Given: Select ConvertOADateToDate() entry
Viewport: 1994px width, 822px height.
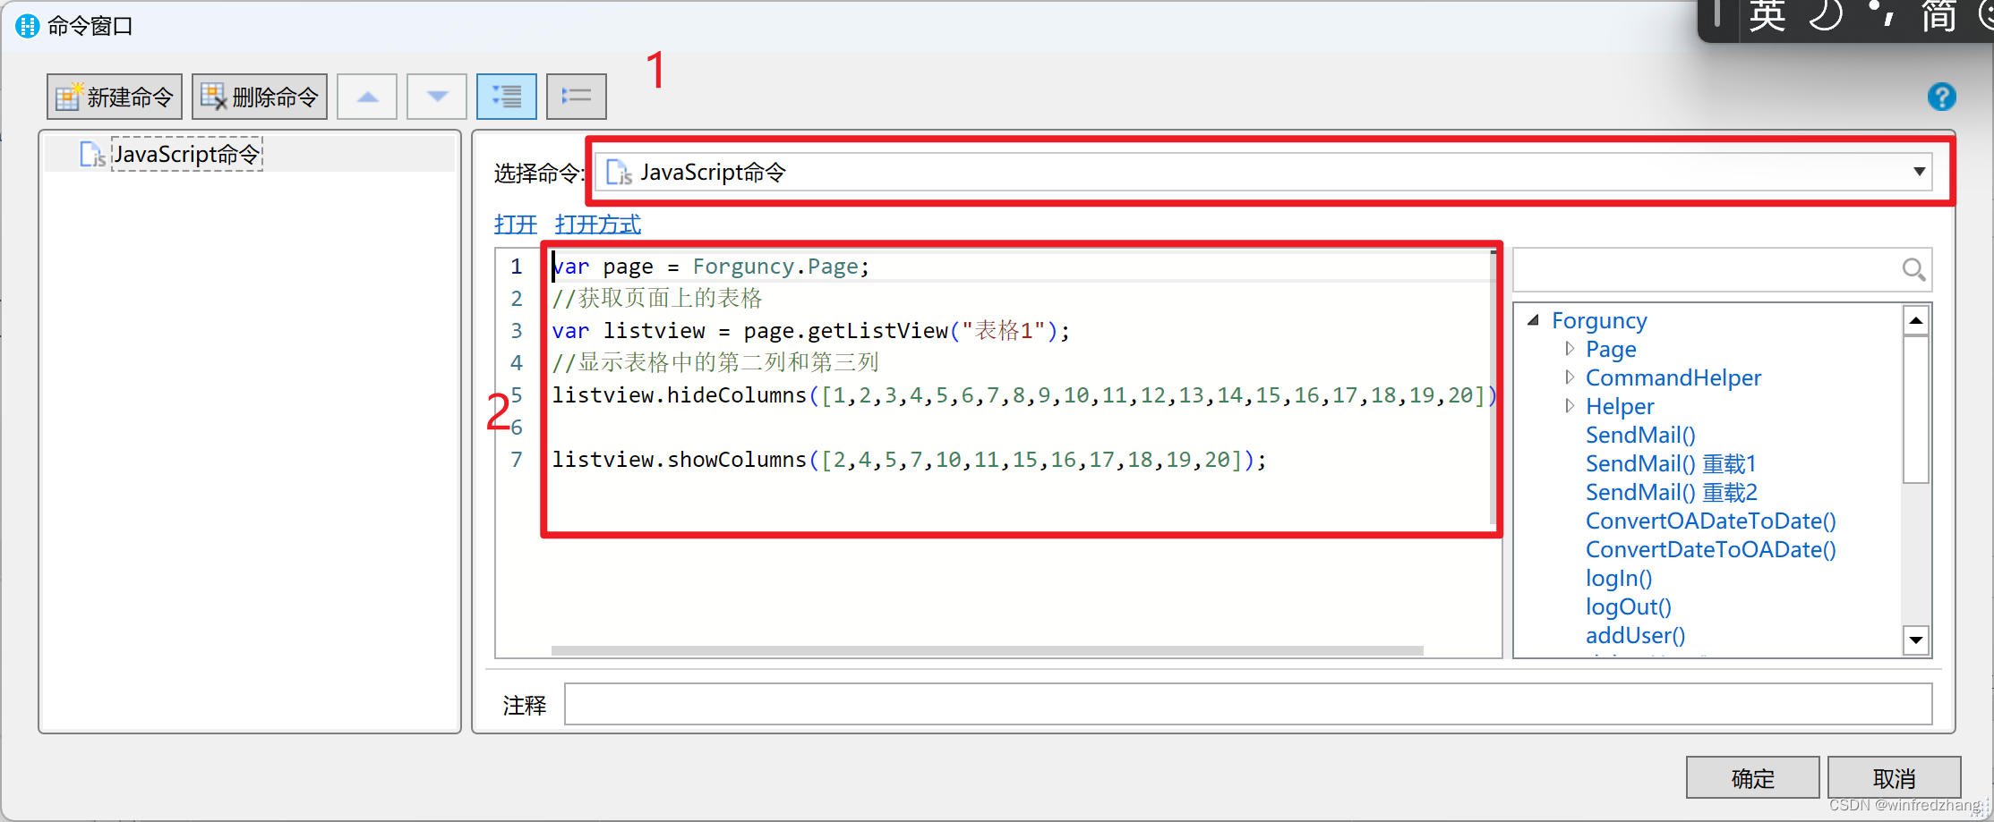Looking at the screenshot, I should pos(1710,521).
